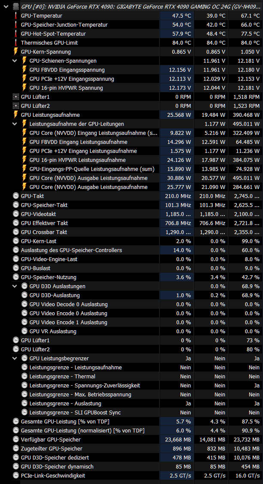This screenshot has height=484, width=263.
Task: Click clock icon next to GPU-Takt
Action: 16,196
